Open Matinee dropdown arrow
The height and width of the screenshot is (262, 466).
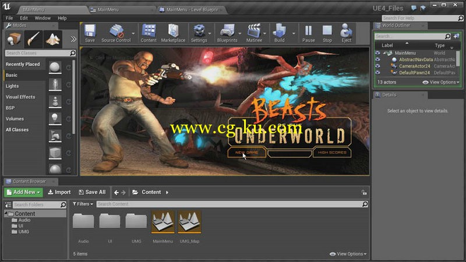tap(265, 33)
